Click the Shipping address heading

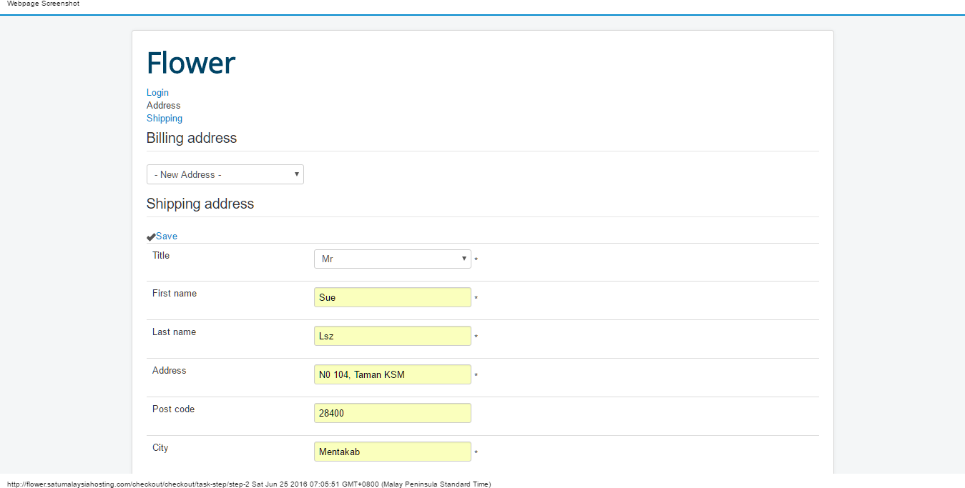click(x=200, y=204)
